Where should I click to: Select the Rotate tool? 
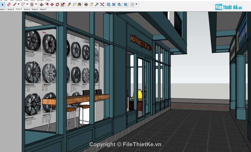click(x=57, y=4)
